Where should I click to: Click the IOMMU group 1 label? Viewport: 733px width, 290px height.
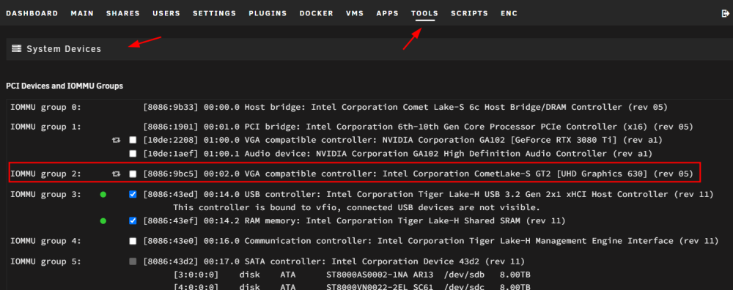45,127
